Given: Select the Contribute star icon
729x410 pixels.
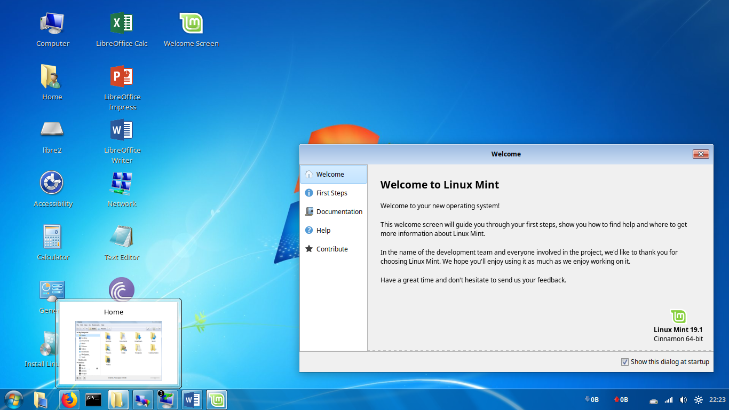Looking at the screenshot, I should point(309,249).
